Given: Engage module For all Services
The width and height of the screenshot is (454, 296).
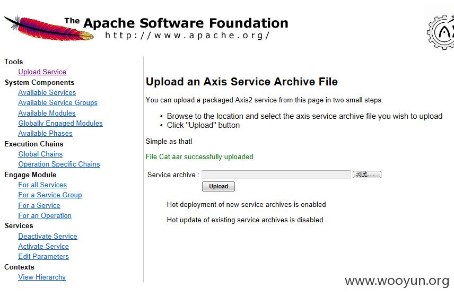Looking at the screenshot, I should point(42,185).
